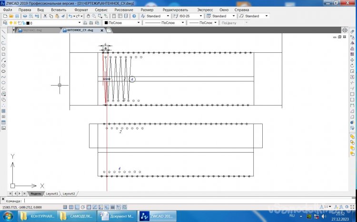
Task: Open the Формат menu
Action: tap(81, 10)
